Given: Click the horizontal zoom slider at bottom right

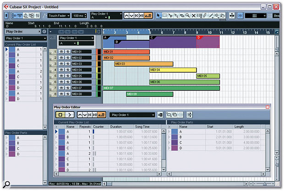Looking at the screenshot, I should coord(265,184).
